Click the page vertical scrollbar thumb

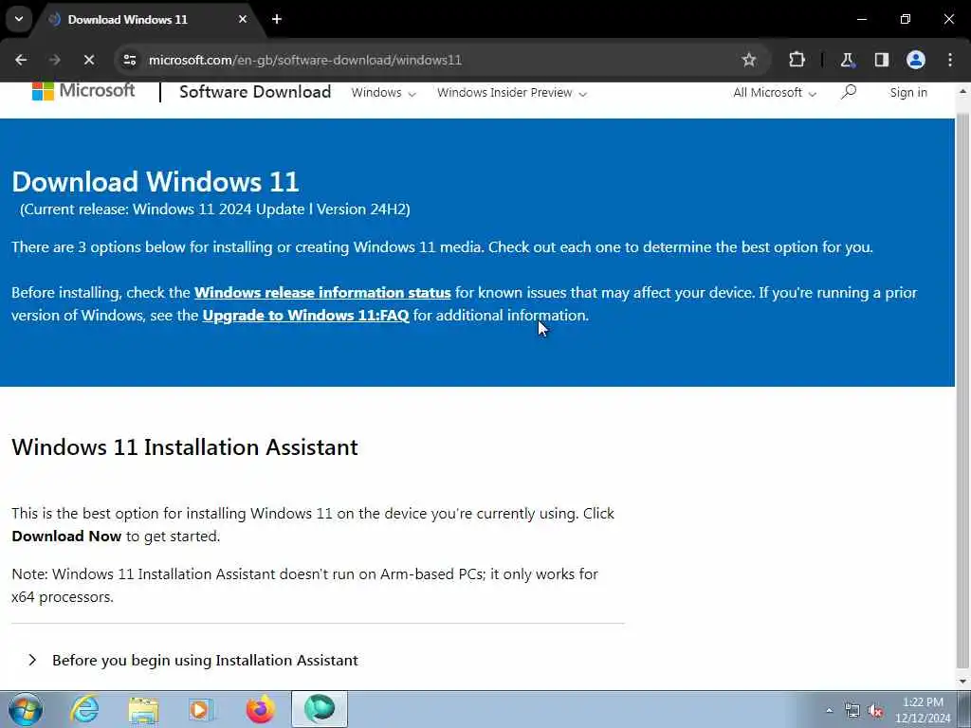(963, 390)
